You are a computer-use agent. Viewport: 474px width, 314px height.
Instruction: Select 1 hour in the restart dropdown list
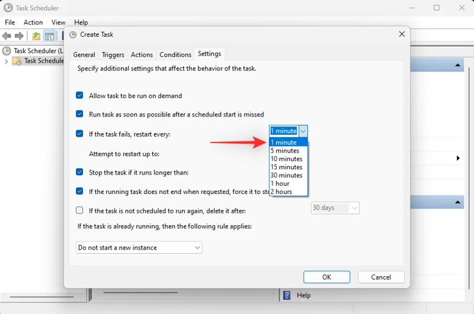click(289, 183)
